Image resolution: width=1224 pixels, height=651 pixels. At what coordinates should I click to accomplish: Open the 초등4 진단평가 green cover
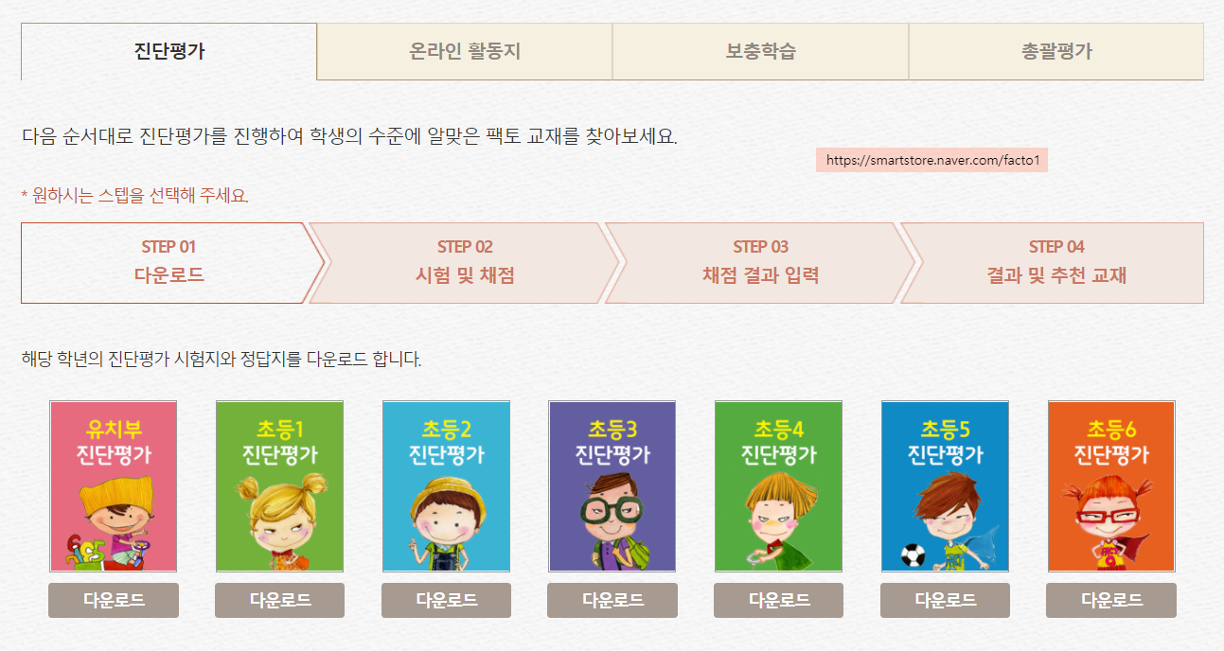778,486
